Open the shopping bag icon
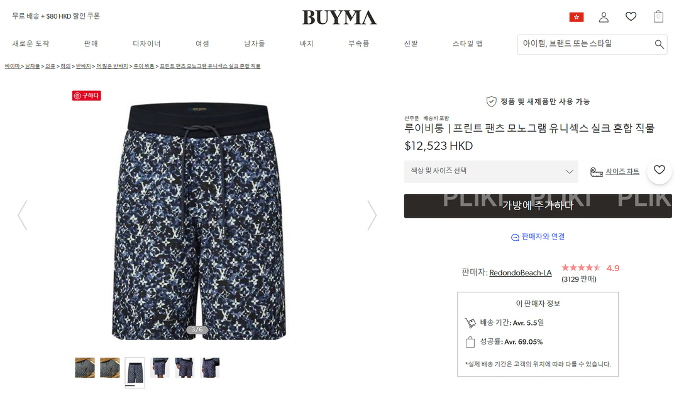Screen dimensions: 679x394 pos(658,16)
